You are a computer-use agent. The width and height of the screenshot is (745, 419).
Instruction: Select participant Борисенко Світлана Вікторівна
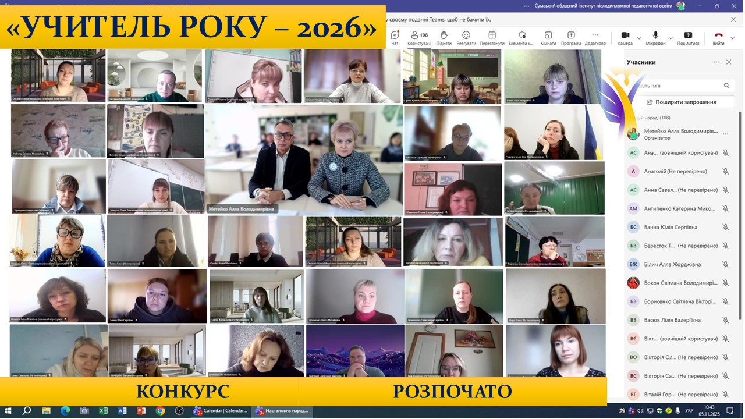[679, 301]
